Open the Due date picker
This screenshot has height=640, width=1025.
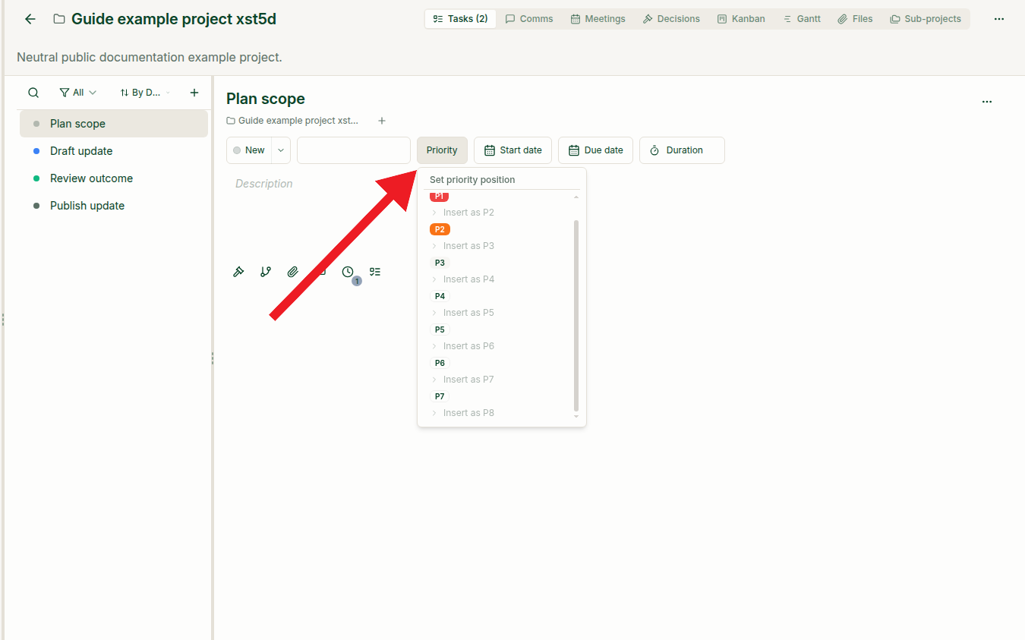pos(596,150)
